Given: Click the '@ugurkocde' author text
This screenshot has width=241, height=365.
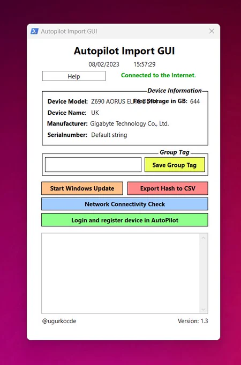Looking at the screenshot, I should click(59, 321).
